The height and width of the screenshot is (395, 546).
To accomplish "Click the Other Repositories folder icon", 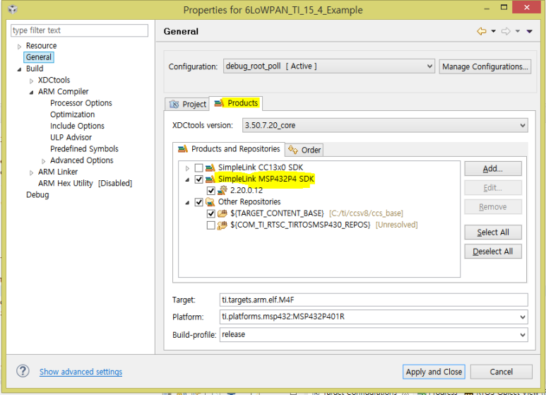I will (210, 202).
